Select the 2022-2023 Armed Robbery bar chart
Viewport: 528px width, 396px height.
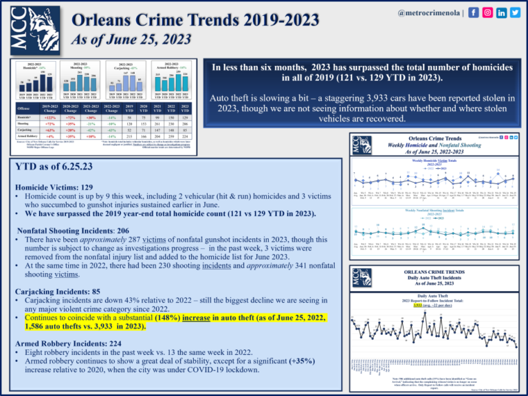tap(173, 78)
